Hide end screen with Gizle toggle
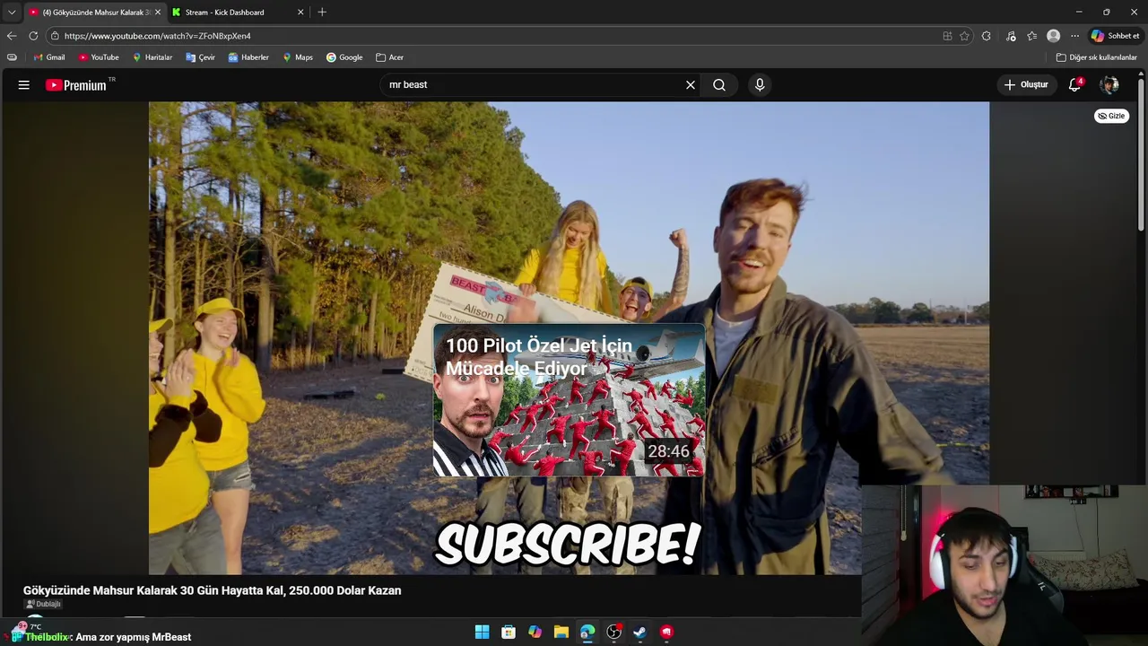 click(1111, 116)
